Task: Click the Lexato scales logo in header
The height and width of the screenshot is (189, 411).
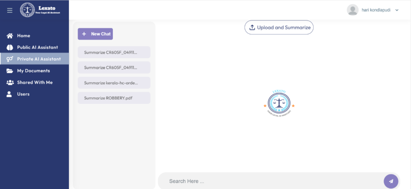Action: (27, 10)
